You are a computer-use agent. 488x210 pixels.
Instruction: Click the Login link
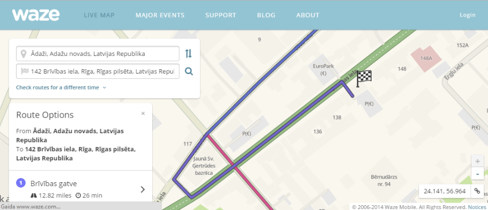point(468,15)
